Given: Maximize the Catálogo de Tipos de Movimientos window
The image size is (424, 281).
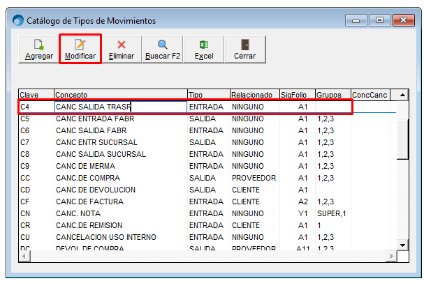Looking at the screenshot, I should 379,20.
